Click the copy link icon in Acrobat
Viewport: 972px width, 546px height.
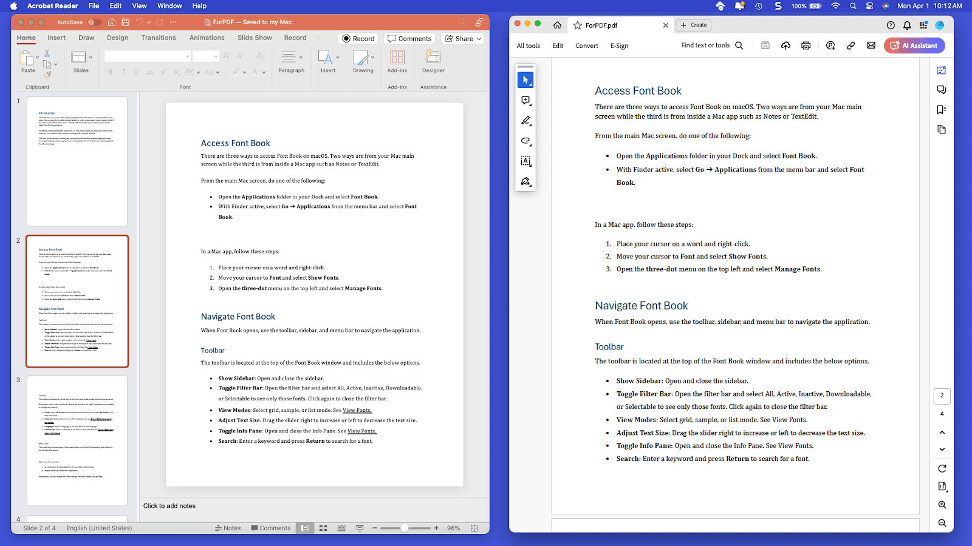coord(851,45)
